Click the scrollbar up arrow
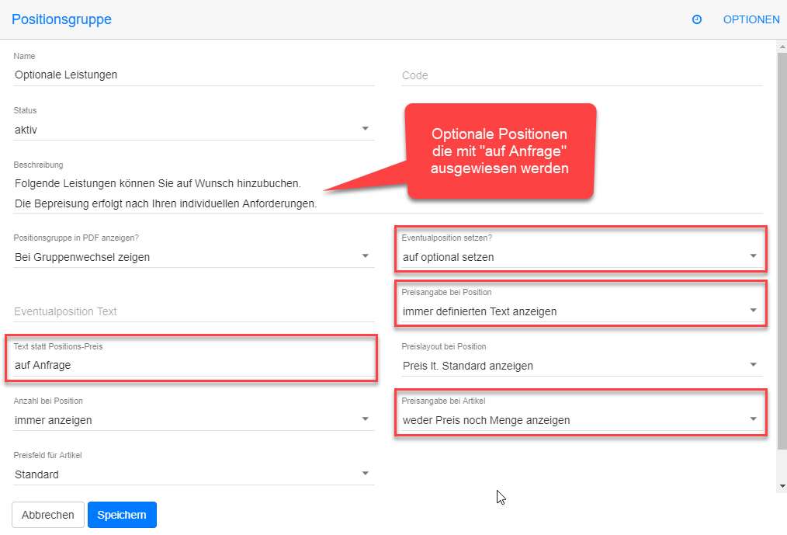 point(782,47)
